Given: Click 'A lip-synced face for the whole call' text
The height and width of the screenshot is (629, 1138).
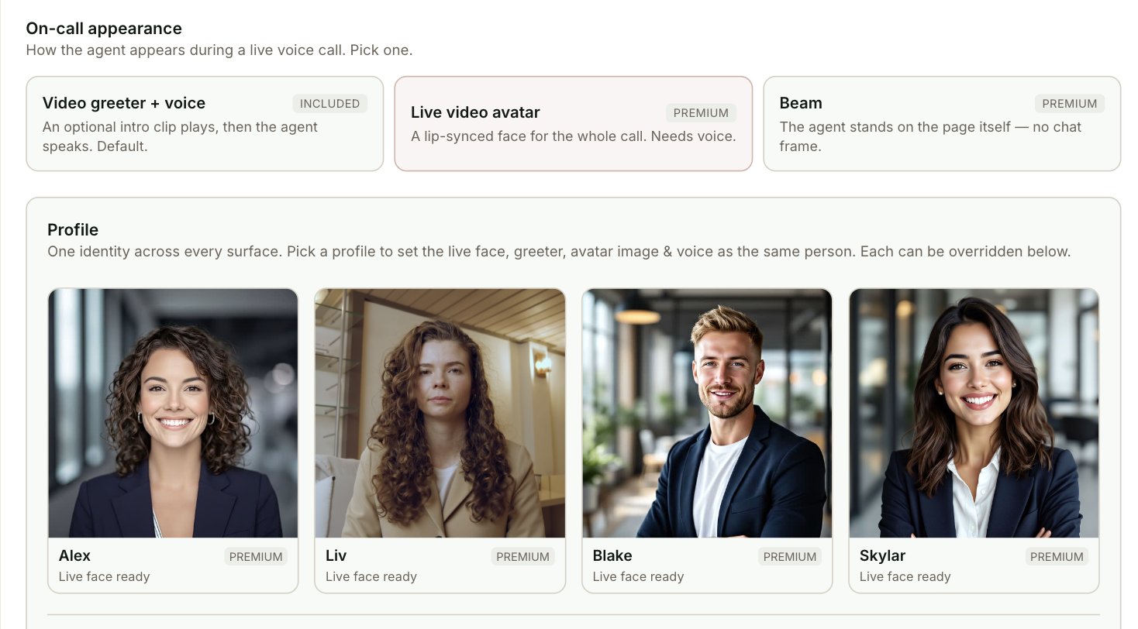Looking at the screenshot, I should point(574,136).
